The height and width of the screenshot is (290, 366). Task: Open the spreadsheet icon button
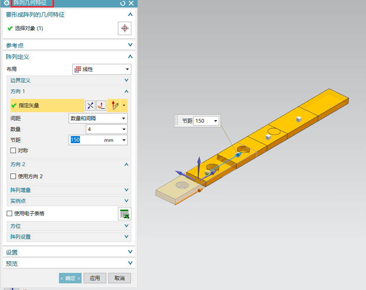click(125, 214)
